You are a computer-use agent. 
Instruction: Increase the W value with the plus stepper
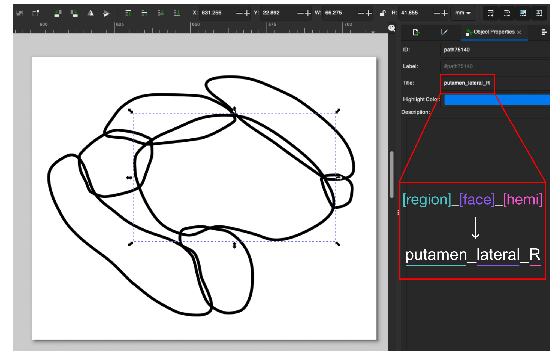369,13
